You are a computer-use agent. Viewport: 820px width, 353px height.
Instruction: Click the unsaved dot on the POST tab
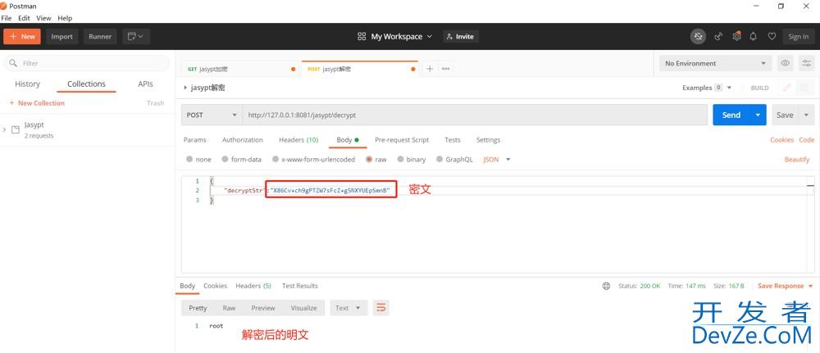[413, 69]
